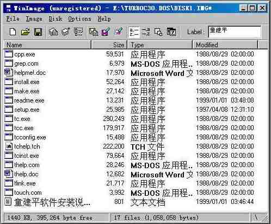Viewport: 271px width, 224px height.
Task: Click the extract files icon (stack with arrow)
Action: (x=65, y=32)
